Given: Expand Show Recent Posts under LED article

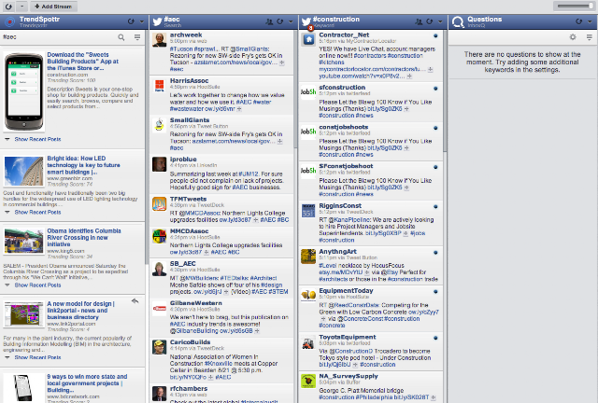Looking at the screenshot, I should (x=37, y=212).
